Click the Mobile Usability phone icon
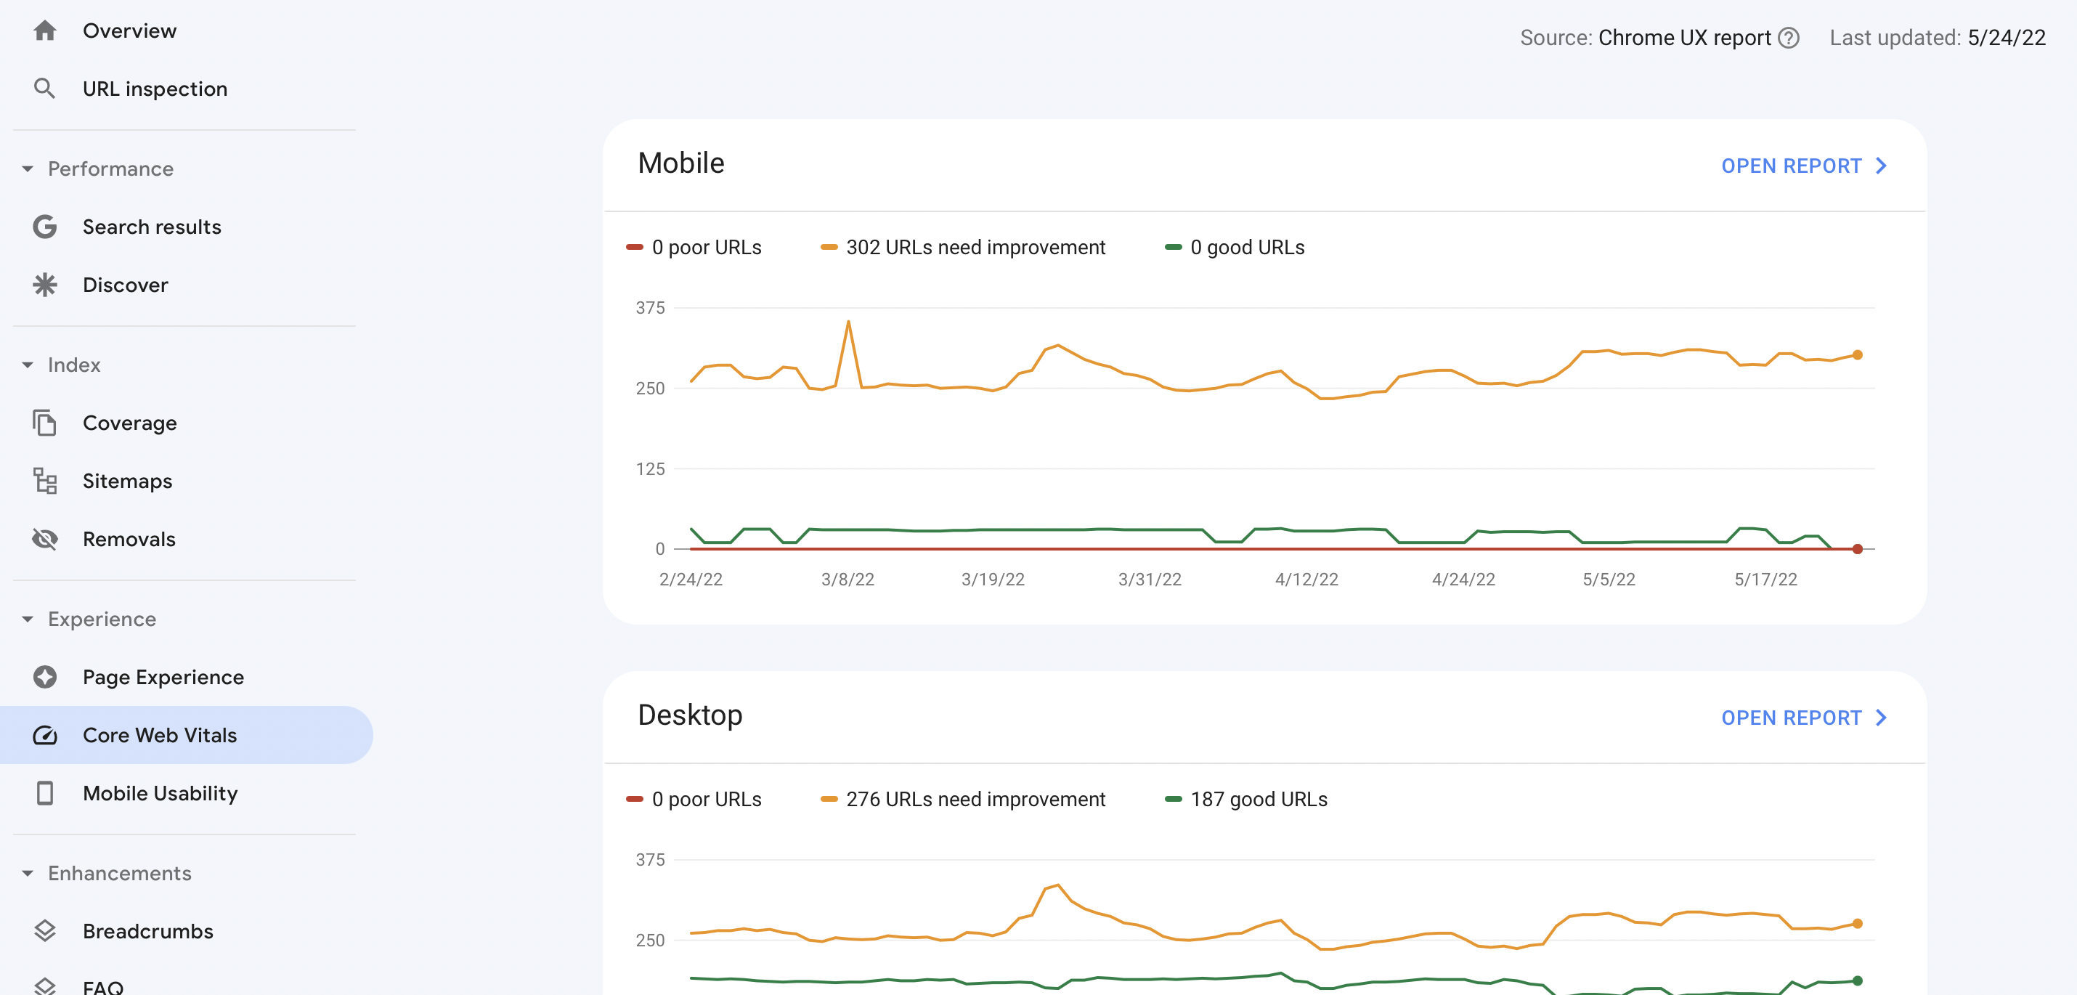 (x=45, y=793)
